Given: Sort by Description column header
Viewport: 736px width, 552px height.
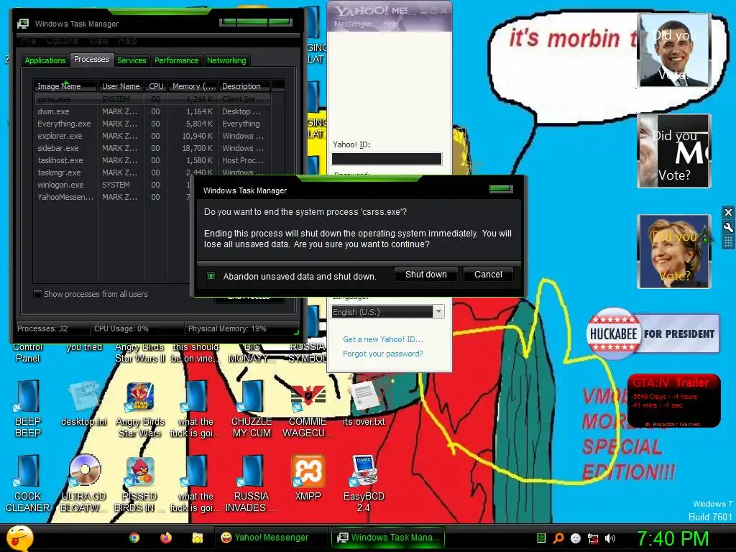Looking at the screenshot, I should coord(244,86).
